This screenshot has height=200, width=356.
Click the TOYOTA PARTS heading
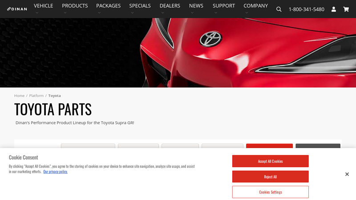click(53, 109)
